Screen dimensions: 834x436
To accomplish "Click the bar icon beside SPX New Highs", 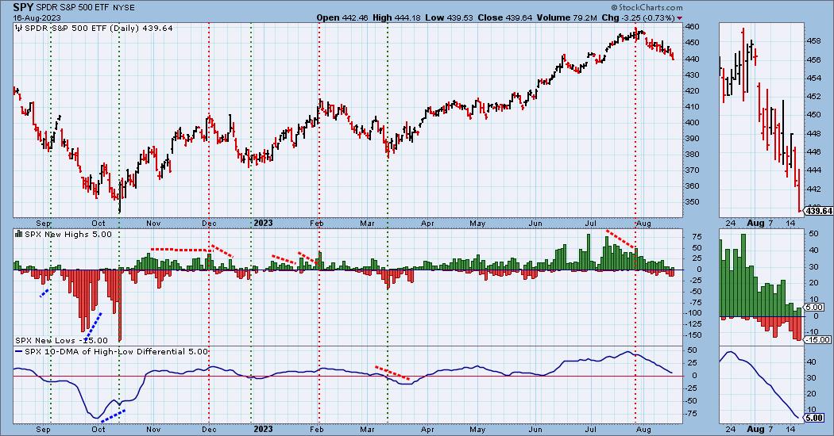I will [x=18, y=234].
